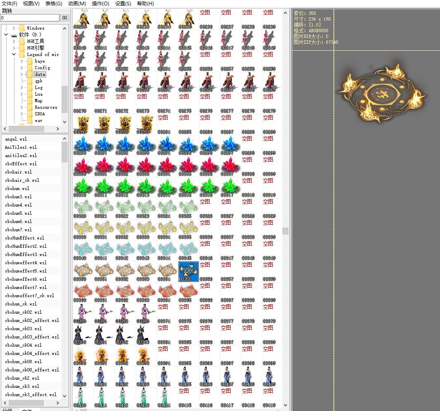
Task: Select green dress sprite 00413
Action: coord(146,397)
